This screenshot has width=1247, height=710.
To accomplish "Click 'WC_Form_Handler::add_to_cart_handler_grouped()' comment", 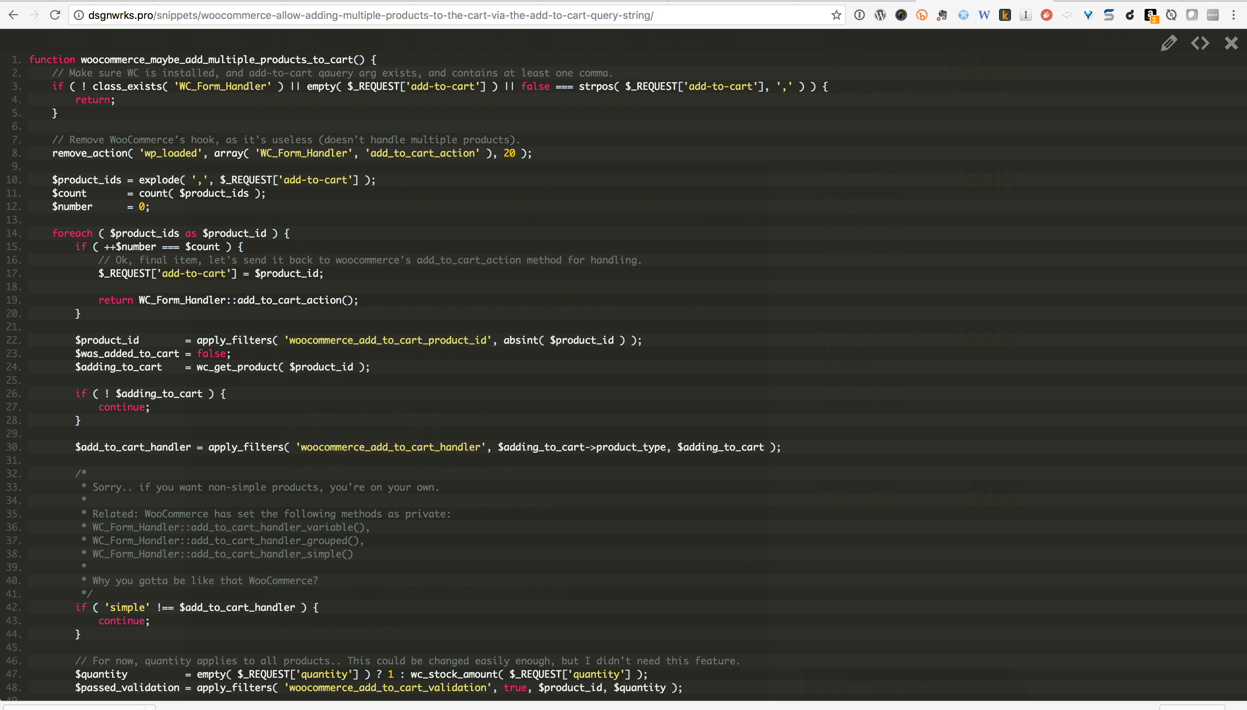I will [226, 540].
